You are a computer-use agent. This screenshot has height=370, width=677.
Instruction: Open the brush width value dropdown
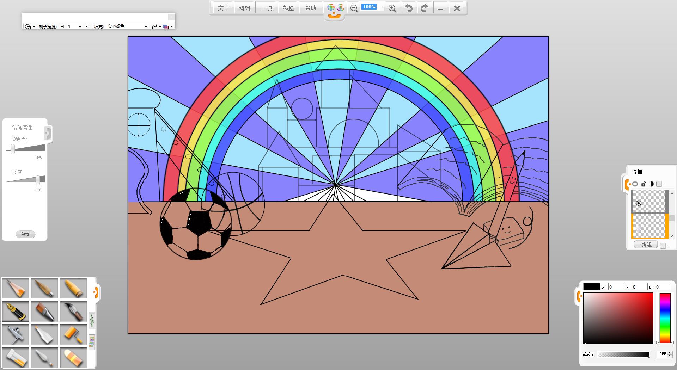(80, 27)
